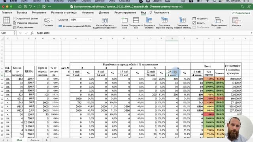This screenshot has width=253, height=142.
Task: Click the Всего header cell
Action: pos(208,66)
